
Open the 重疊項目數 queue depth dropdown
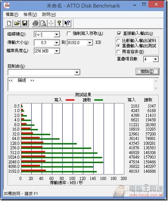point(156,59)
